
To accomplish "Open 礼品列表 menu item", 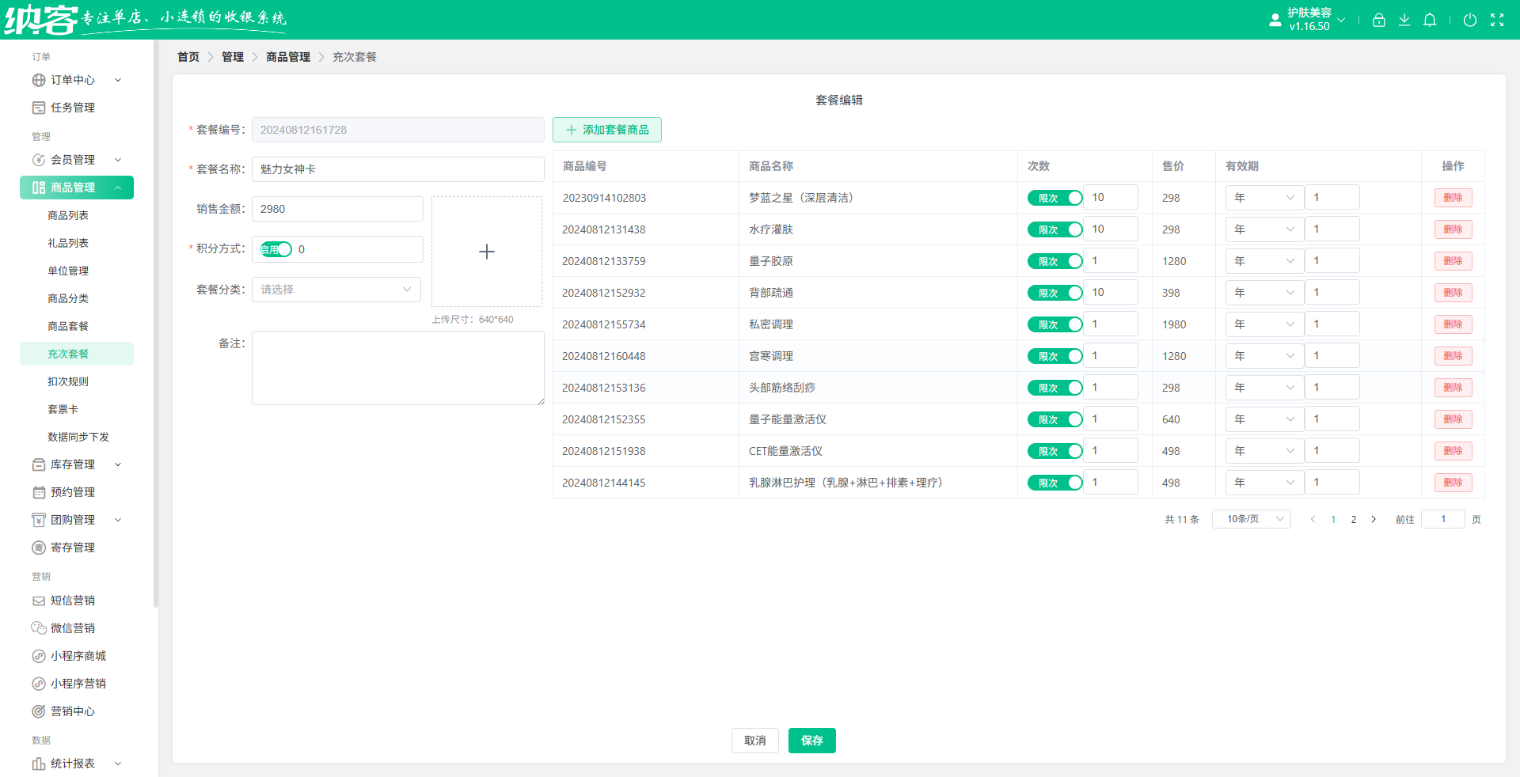I will click(68, 243).
